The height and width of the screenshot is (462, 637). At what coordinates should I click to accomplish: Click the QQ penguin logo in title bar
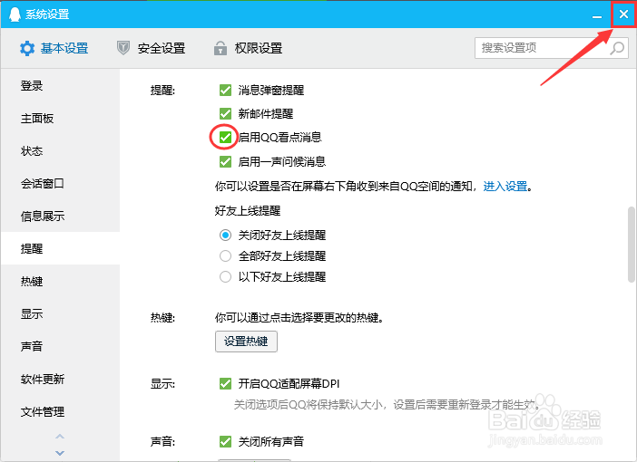15,14
